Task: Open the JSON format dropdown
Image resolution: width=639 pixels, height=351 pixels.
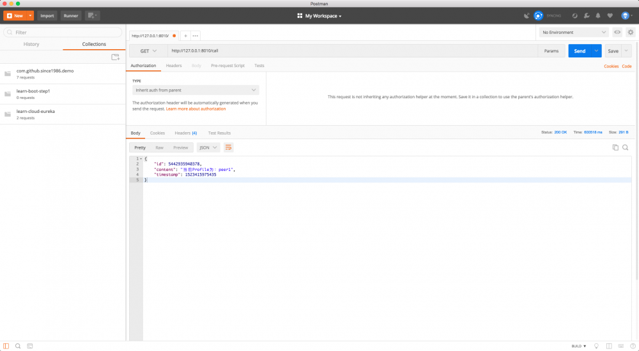Action: click(208, 147)
